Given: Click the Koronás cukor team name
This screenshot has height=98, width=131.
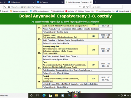Looking at the screenshot, I should (49, 35).
